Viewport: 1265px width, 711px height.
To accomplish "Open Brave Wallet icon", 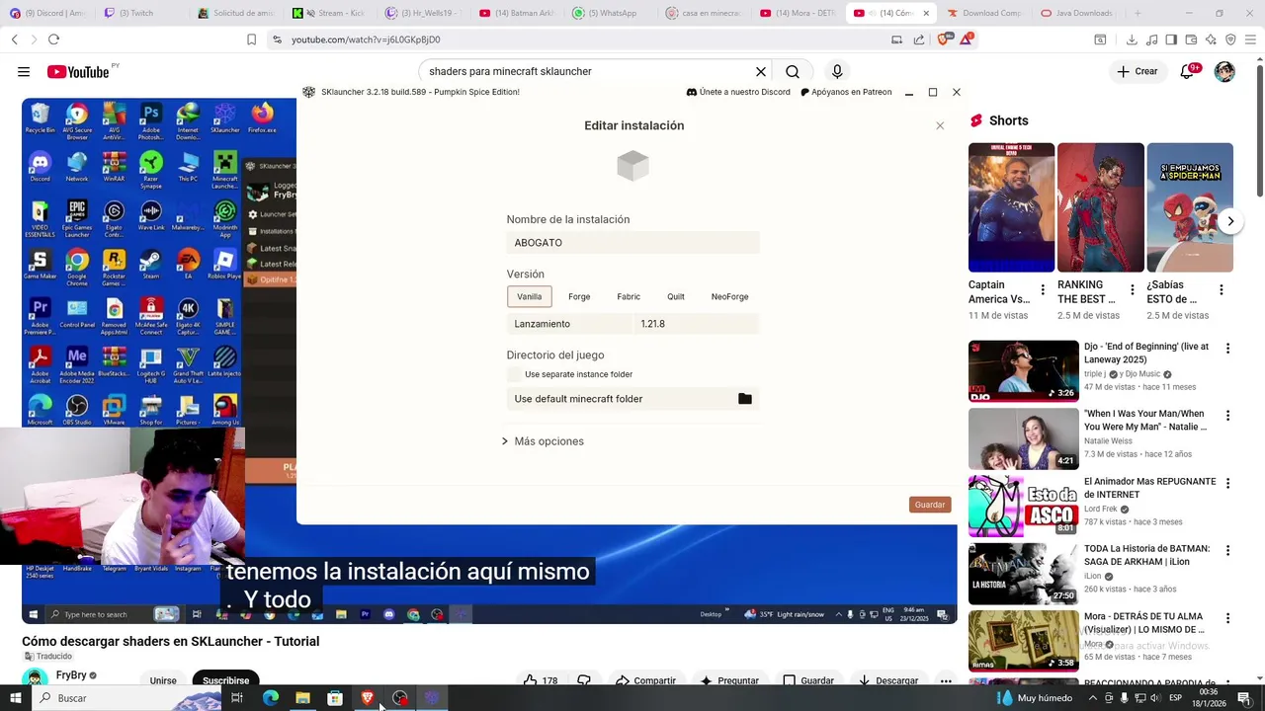I will [x=1191, y=39].
